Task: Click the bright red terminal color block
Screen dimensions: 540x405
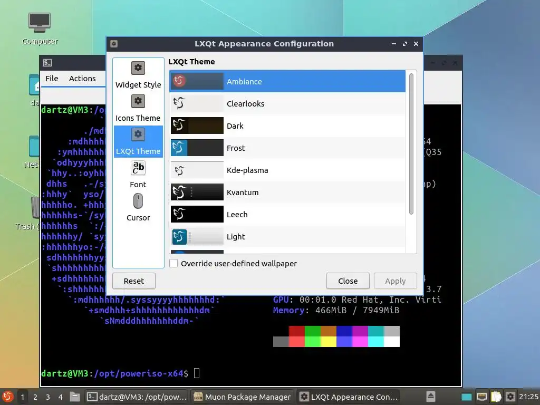Action: (296, 342)
